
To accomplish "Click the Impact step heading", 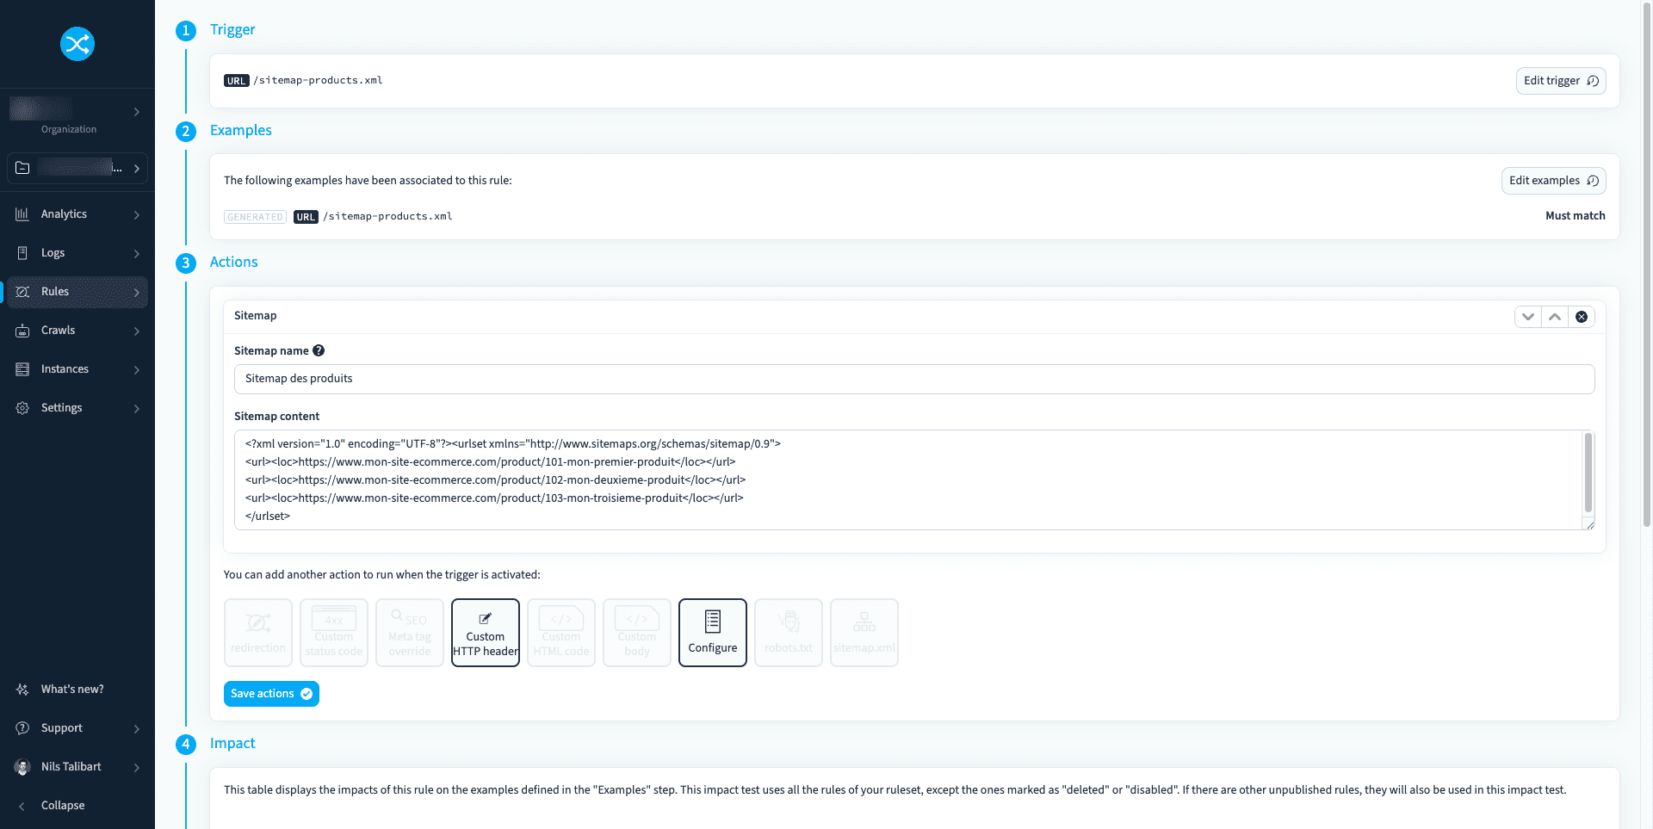I will (232, 744).
